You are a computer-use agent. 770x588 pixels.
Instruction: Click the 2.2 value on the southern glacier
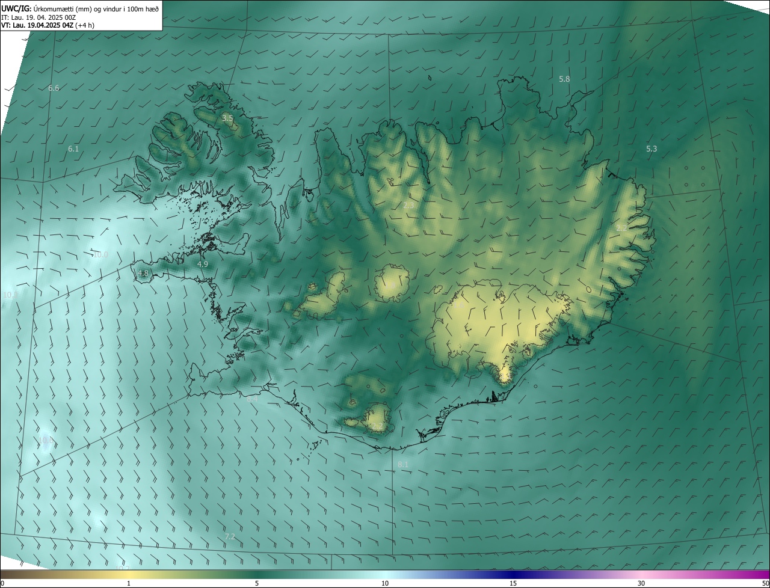(377, 426)
